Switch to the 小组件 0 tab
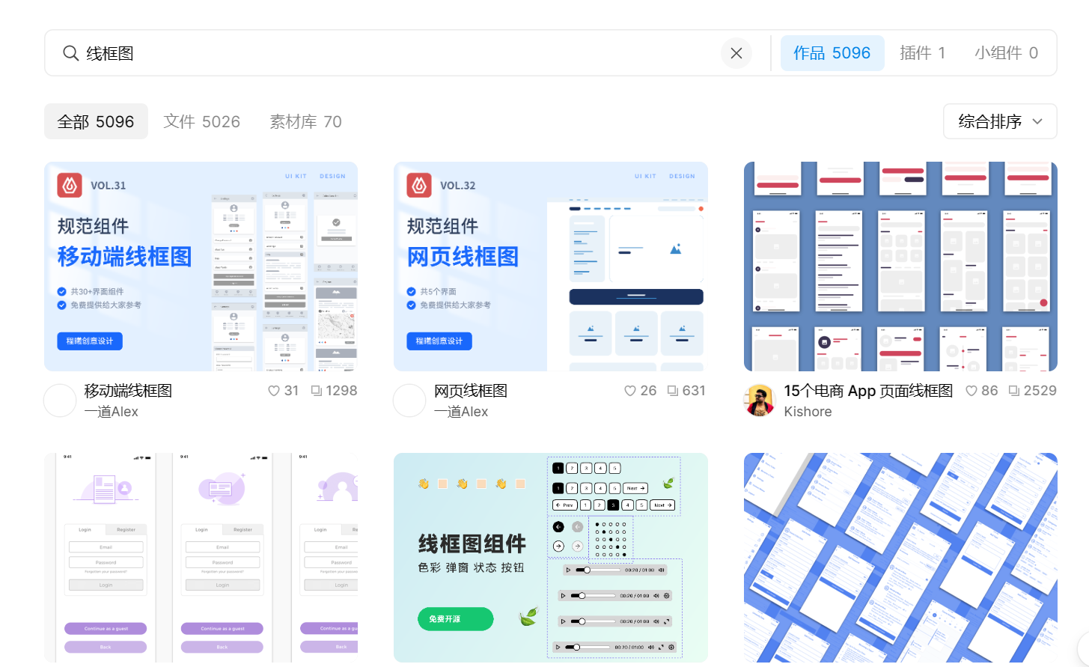 coord(1006,53)
